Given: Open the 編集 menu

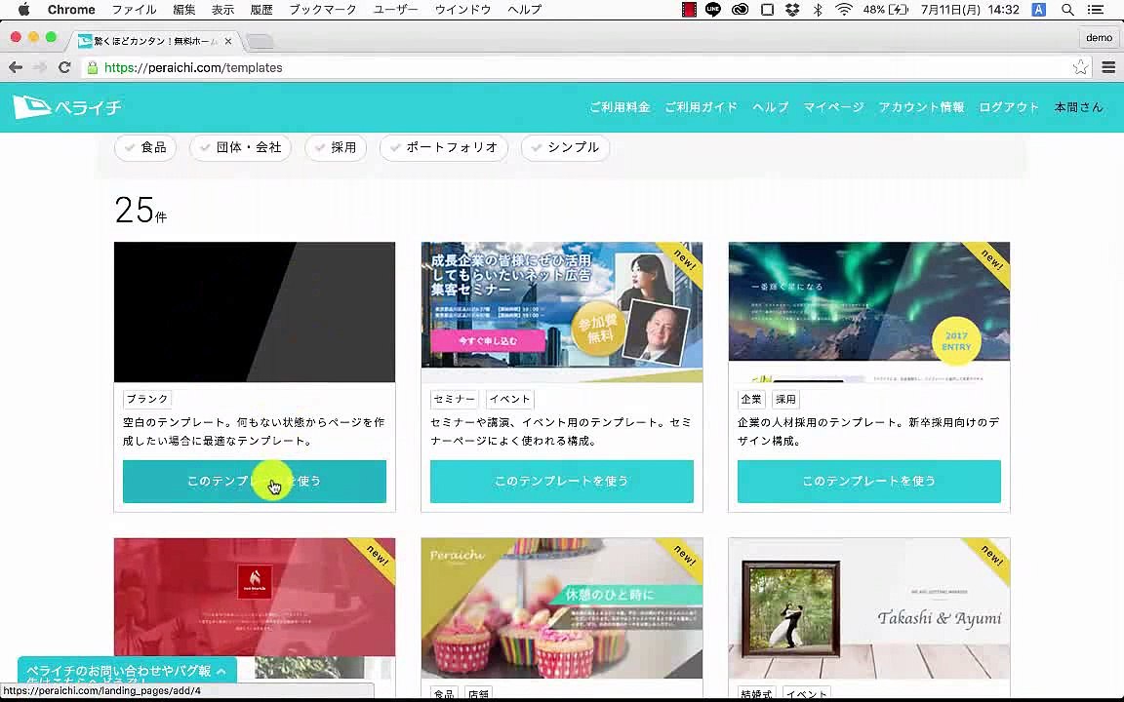Looking at the screenshot, I should coord(184,10).
